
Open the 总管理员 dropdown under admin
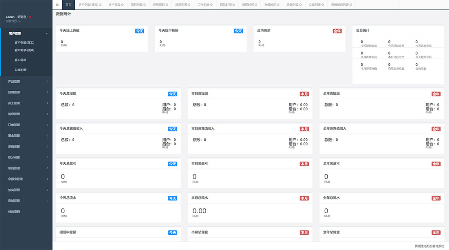point(13,21)
